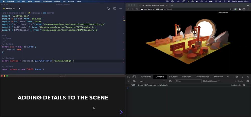Open the Default levels dropdown
The height and width of the screenshot is (117, 251).
click(211, 81)
